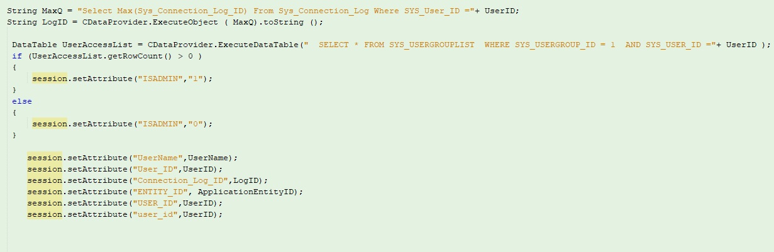Click the opening brace after the if statement

[14, 68]
